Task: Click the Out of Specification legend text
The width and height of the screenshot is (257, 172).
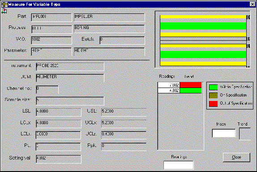Action: 236,103
